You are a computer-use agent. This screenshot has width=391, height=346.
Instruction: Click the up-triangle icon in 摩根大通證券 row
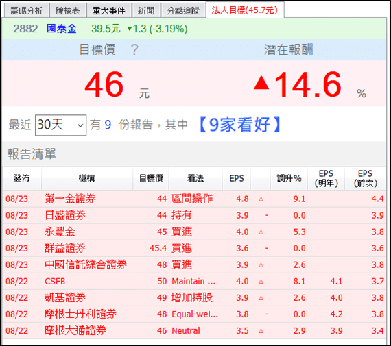(x=261, y=331)
